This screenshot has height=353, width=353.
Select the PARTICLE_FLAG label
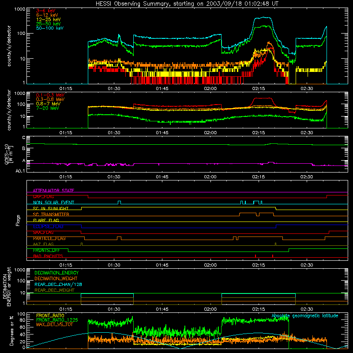click(49, 238)
